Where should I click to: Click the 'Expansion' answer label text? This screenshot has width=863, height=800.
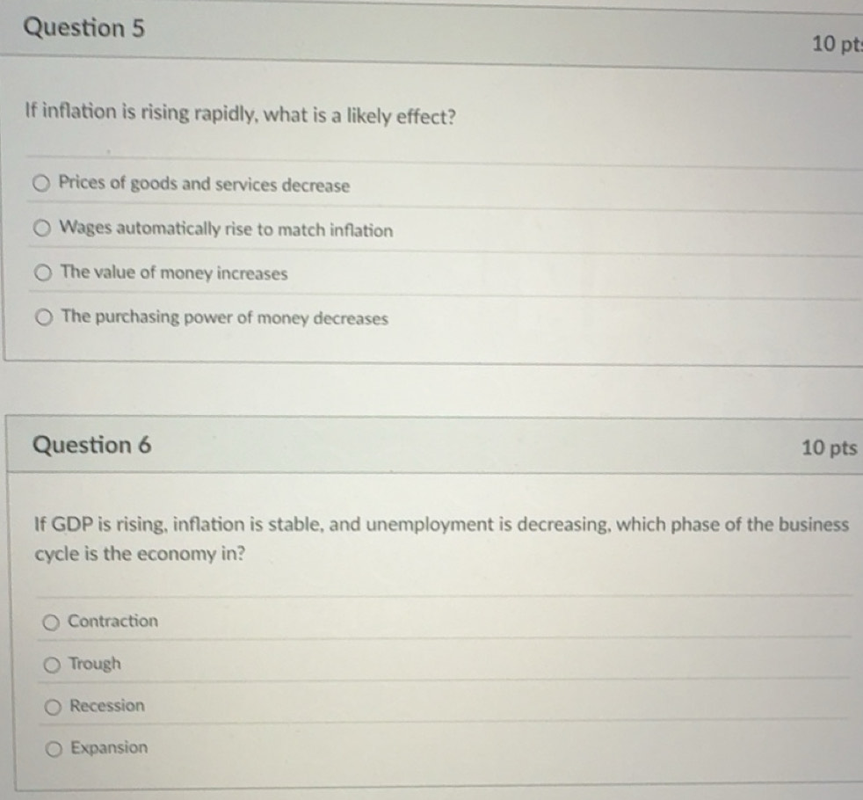coord(109,748)
